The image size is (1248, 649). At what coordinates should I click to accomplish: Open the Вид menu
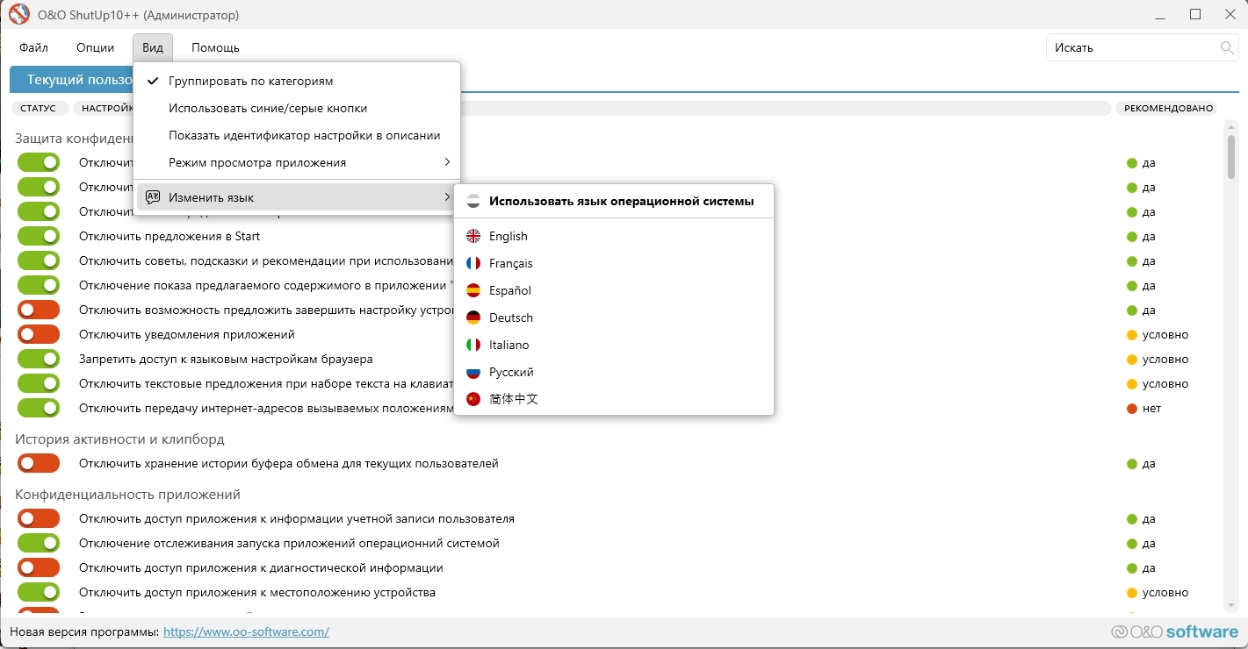(x=153, y=47)
